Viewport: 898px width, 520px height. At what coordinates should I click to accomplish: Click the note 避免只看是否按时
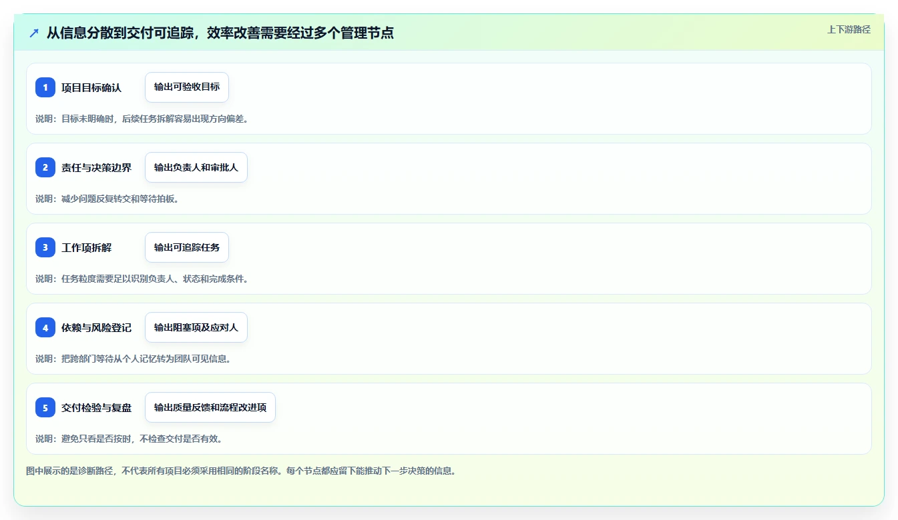[96, 439]
